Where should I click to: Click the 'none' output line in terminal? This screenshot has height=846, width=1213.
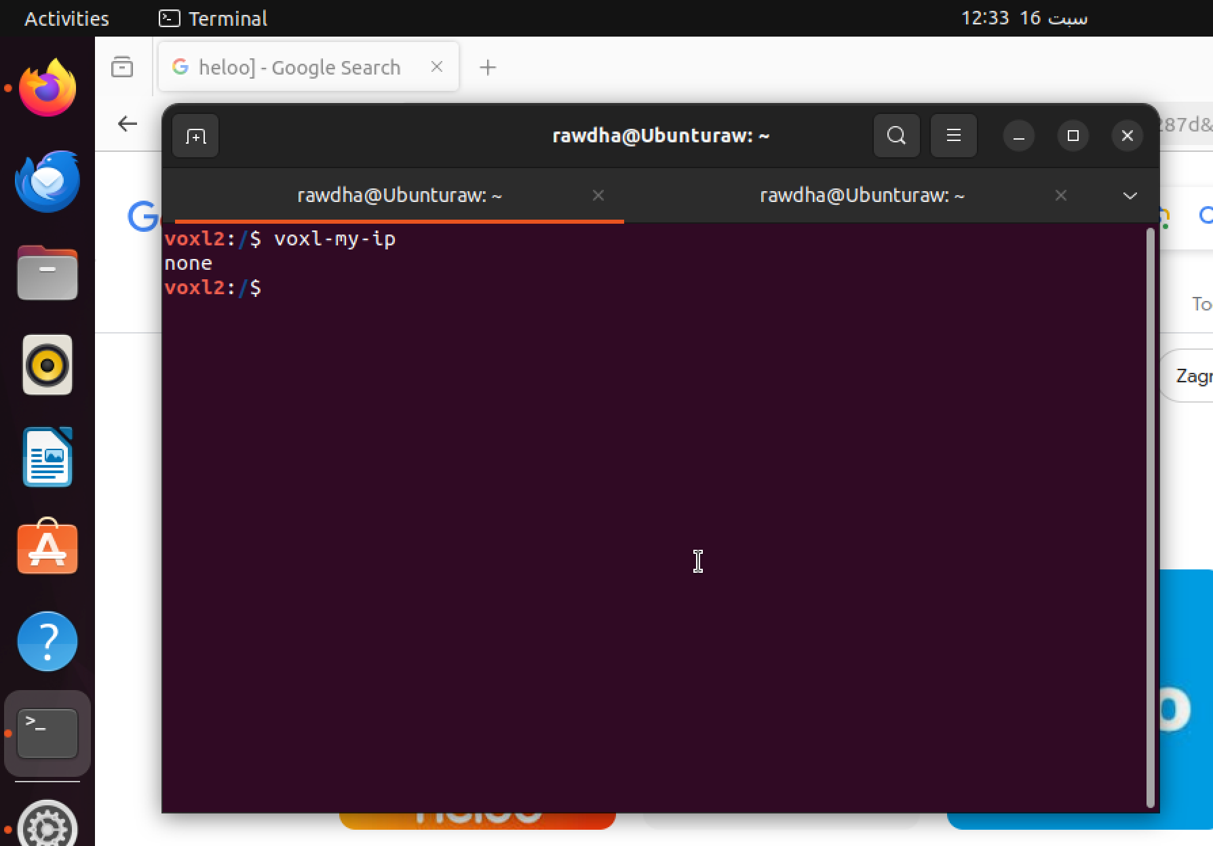188,264
